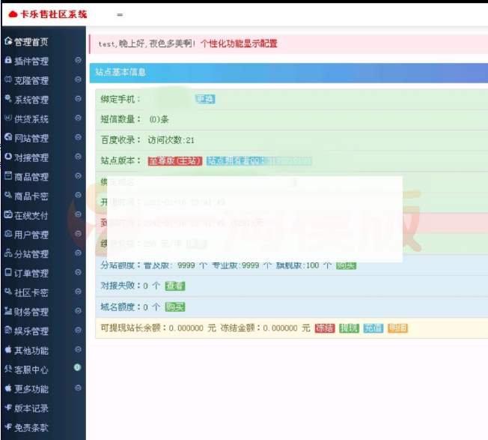
Task: Click the hamburger menu toggle in header
Action: pyautogui.click(x=120, y=14)
